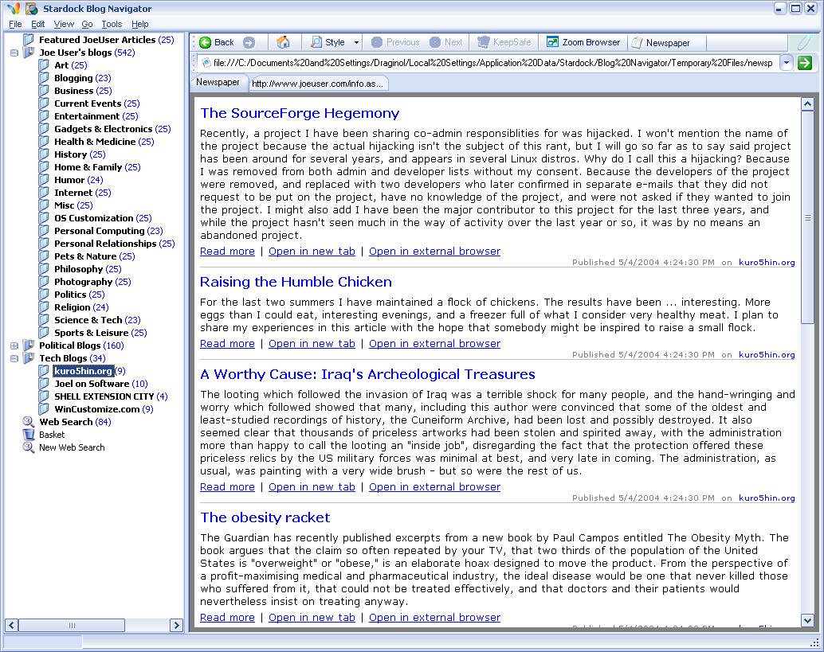824x652 pixels.
Task: Open The obesity racket in external browser
Action: tap(434, 618)
